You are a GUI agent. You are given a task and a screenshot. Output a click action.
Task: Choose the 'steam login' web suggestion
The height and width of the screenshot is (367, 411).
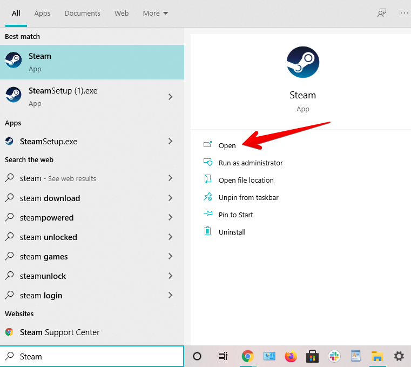tap(92, 296)
